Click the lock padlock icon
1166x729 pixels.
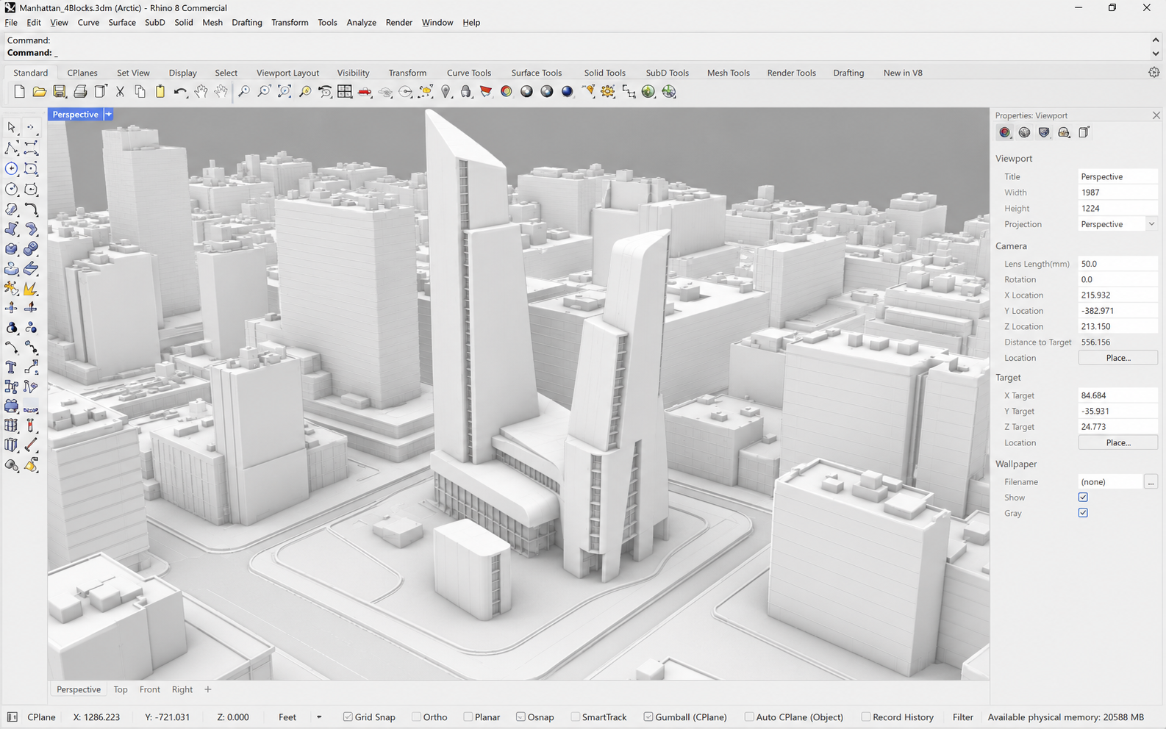point(466,92)
